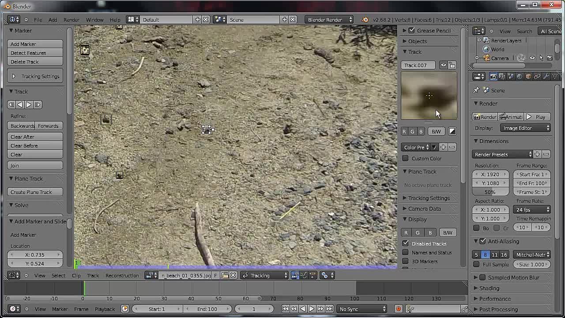Select the Render Layers properties icon

pyautogui.click(x=502, y=76)
